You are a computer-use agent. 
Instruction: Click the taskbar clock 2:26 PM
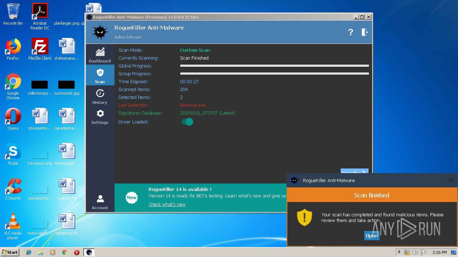439,252
